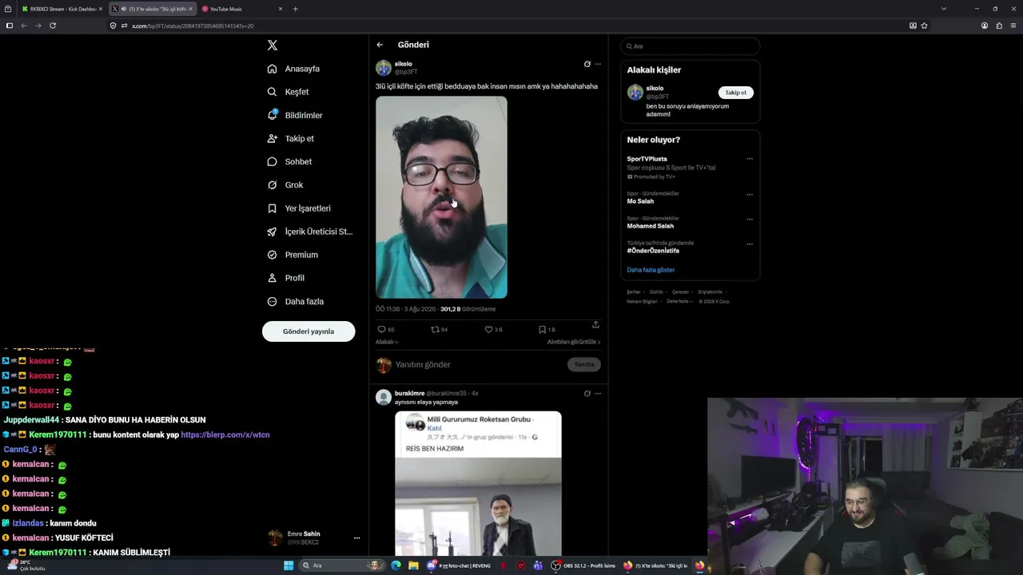The width and height of the screenshot is (1023, 575).
Task: Open options for Mo Salah trend
Action: tap(750, 194)
